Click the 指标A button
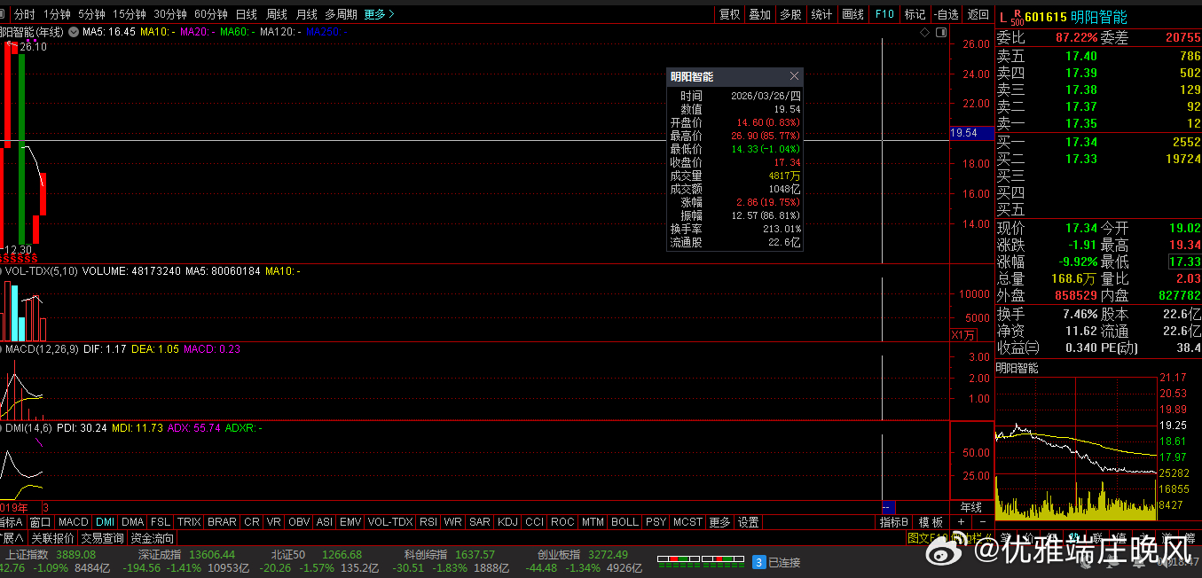The height and width of the screenshot is (578, 1202). [x=12, y=522]
